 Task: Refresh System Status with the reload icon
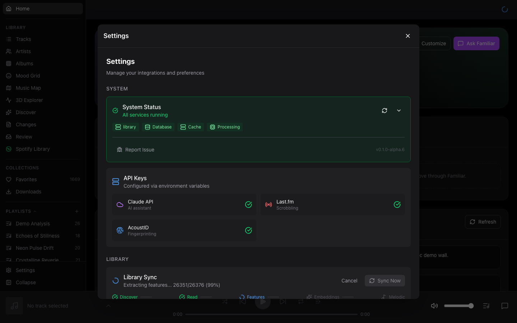pyautogui.click(x=385, y=111)
